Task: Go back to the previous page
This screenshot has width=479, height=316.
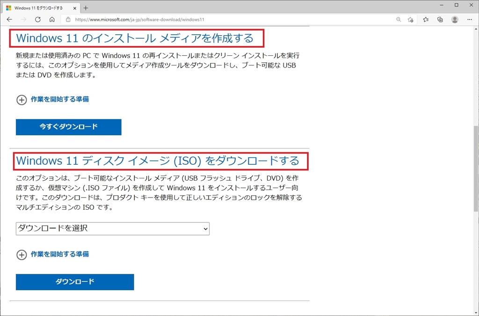Action: tap(9, 20)
